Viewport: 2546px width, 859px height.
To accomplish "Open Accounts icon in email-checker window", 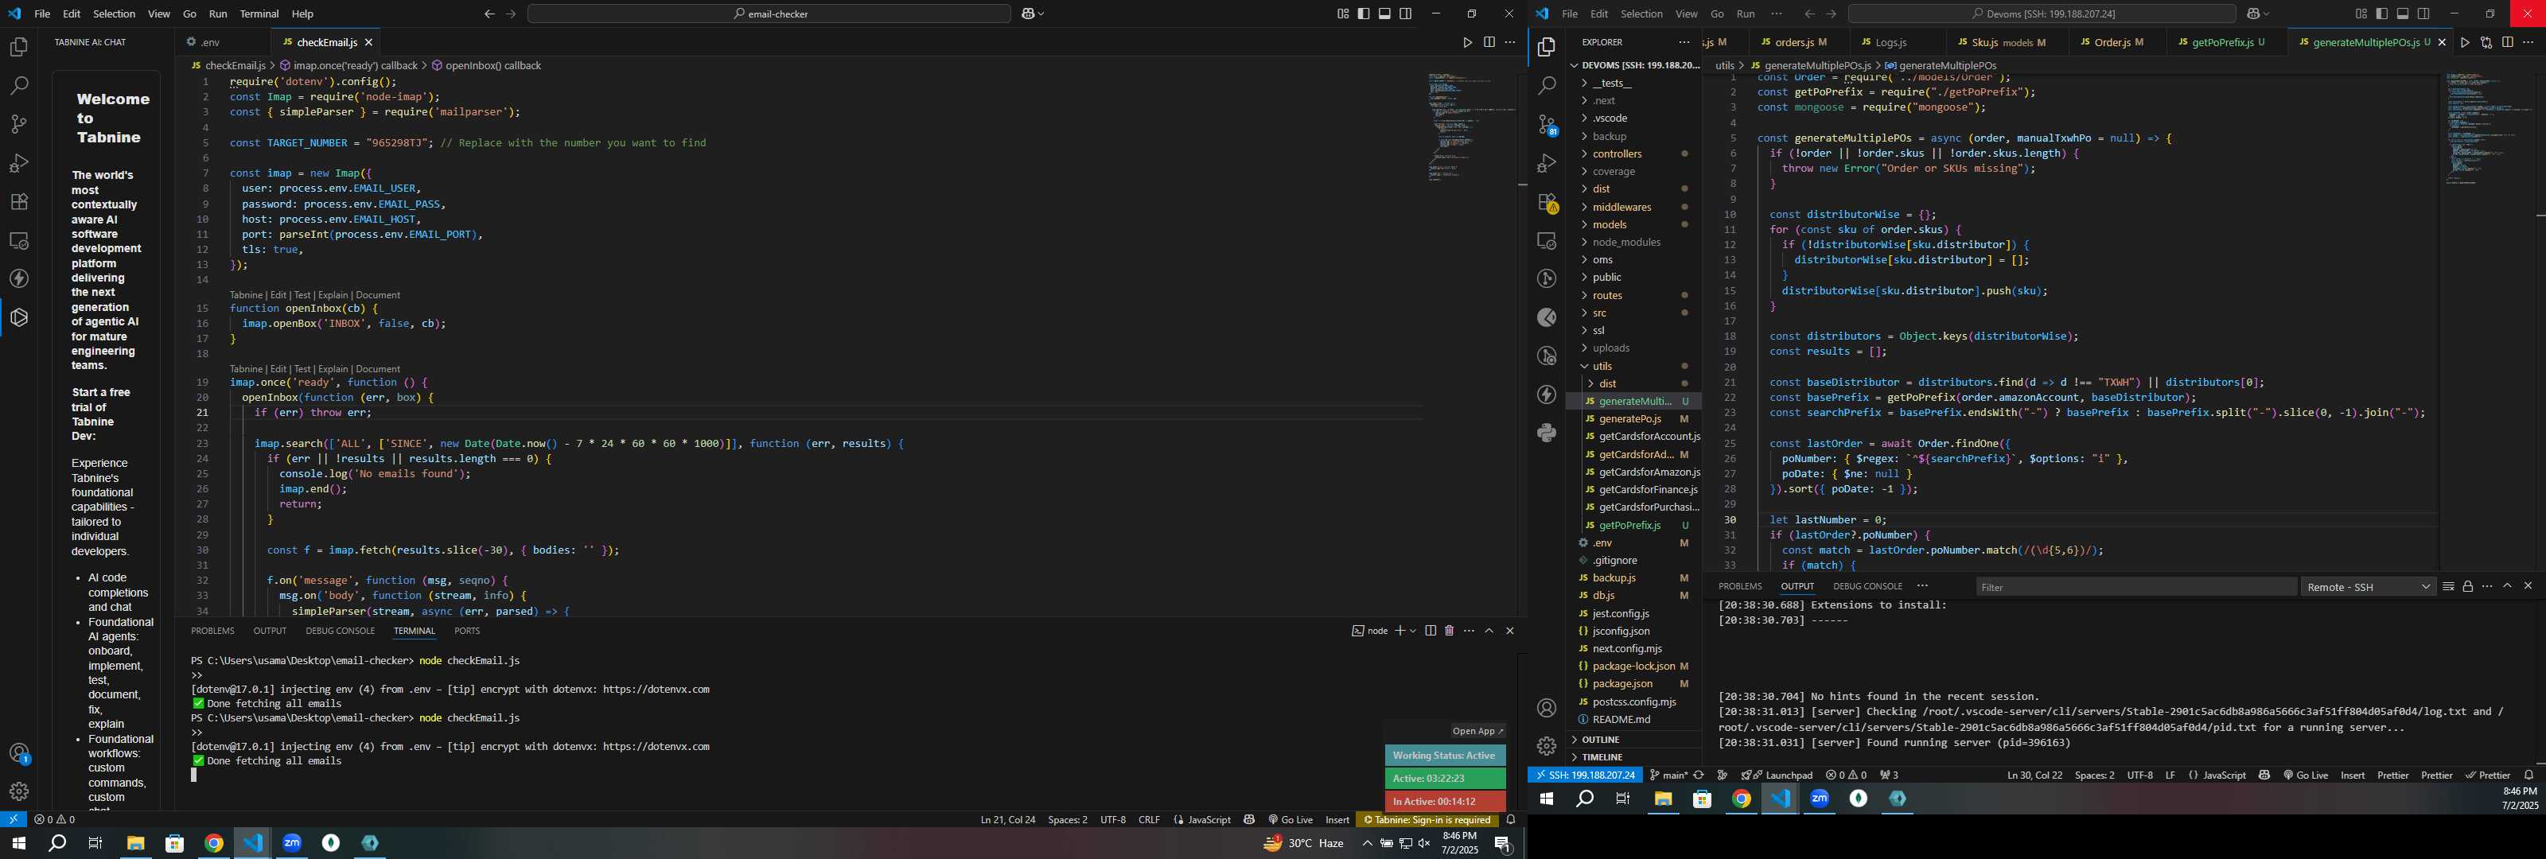I will [x=19, y=753].
